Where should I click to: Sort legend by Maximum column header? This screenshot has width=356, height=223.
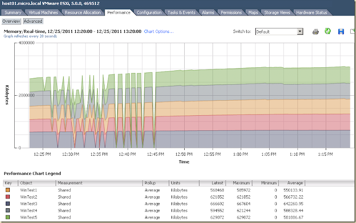click(239, 183)
